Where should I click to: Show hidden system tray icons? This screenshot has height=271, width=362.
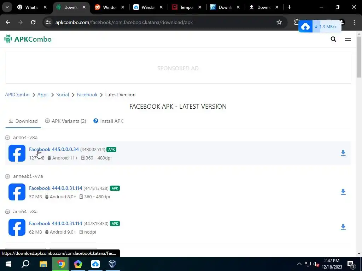point(299,264)
